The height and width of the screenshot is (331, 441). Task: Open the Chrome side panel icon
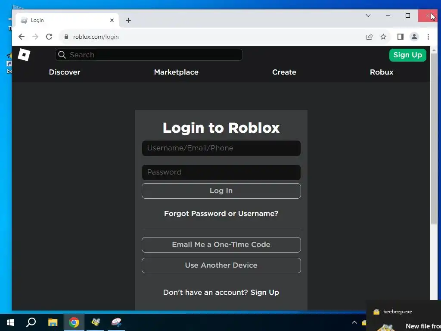pyautogui.click(x=401, y=37)
